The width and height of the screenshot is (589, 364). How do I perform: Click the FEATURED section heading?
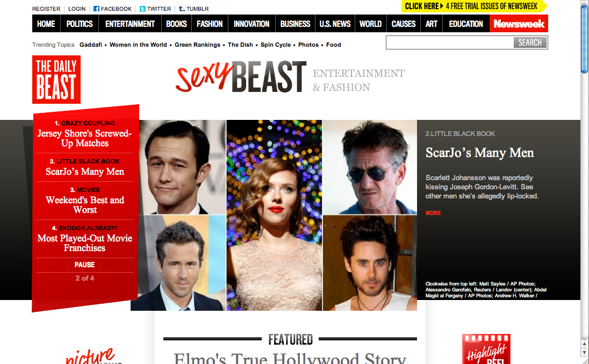(290, 339)
